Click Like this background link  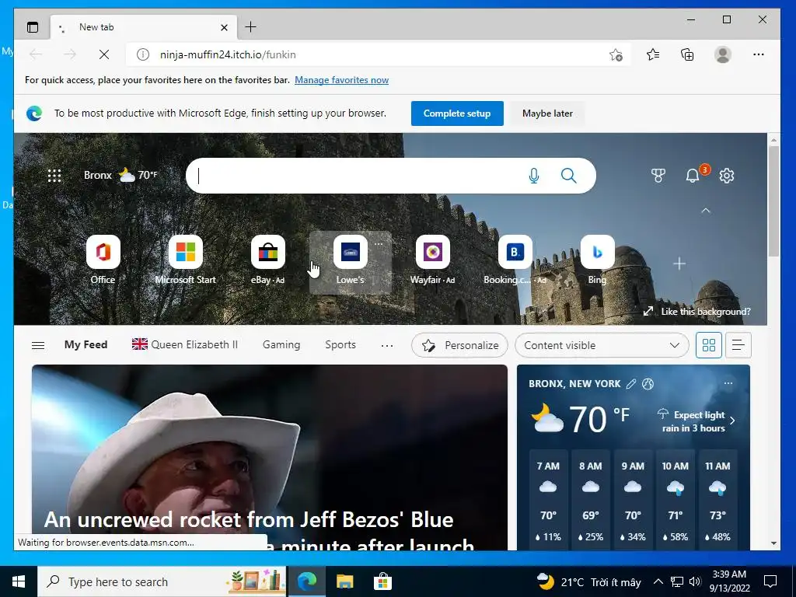(x=697, y=311)
